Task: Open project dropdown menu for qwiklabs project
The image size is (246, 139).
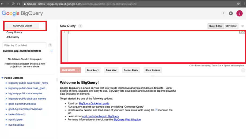Action: click(52, 51)
